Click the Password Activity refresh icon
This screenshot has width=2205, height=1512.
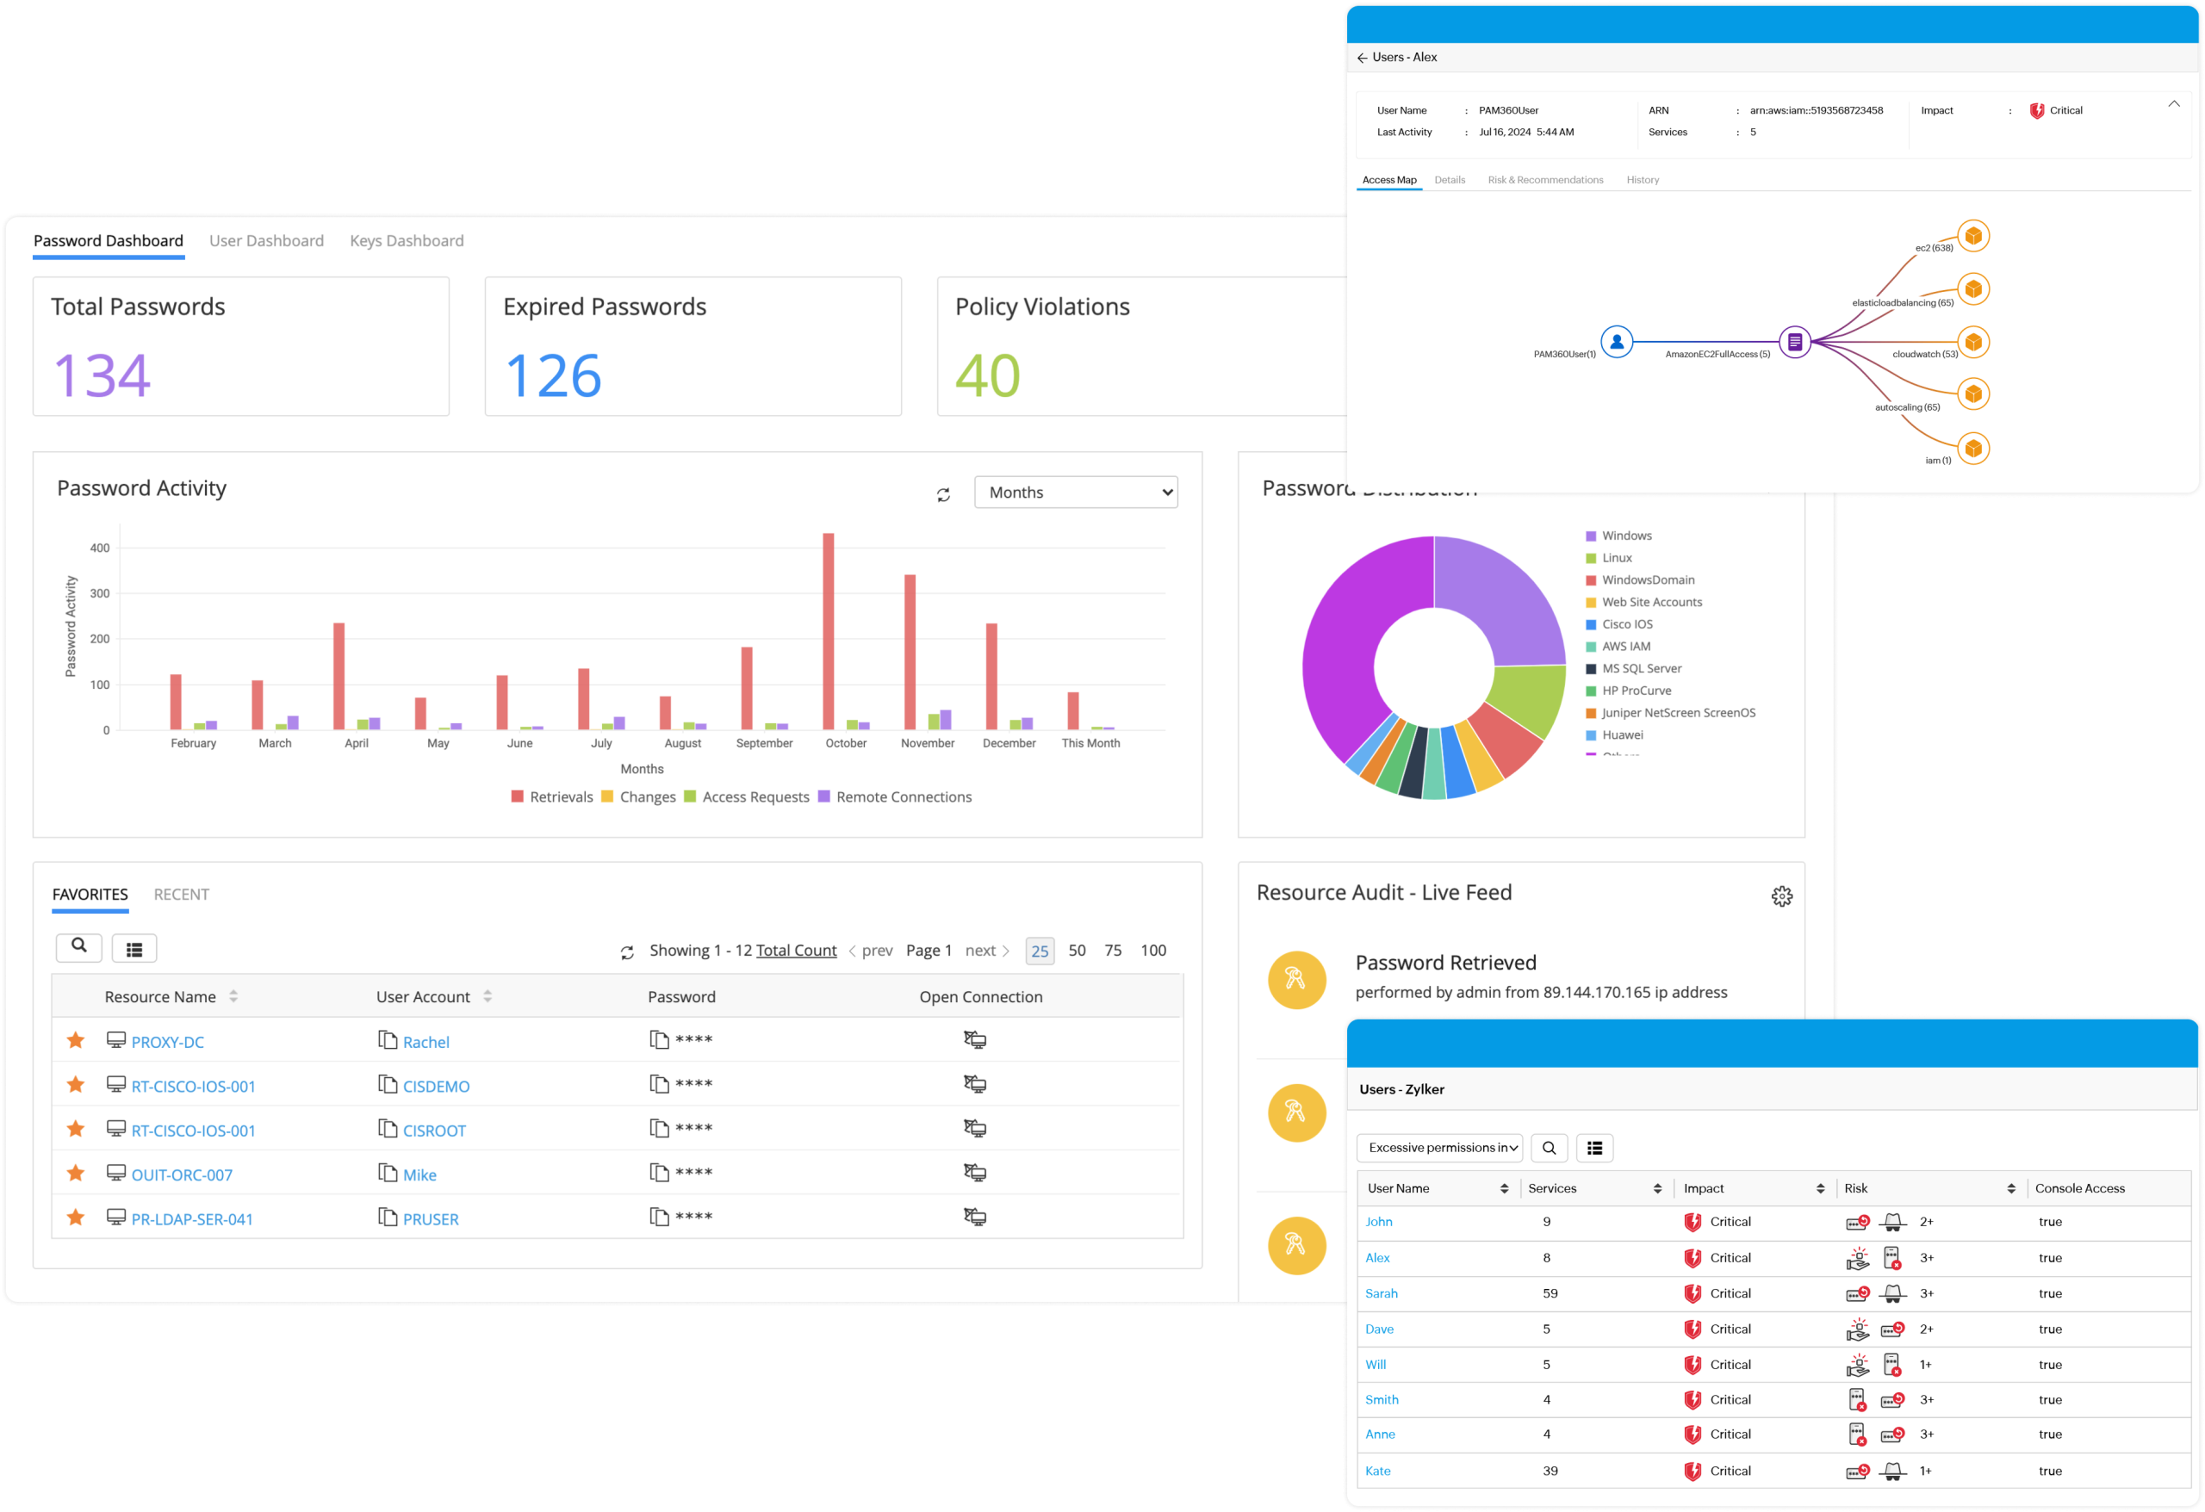click(943, 495)
